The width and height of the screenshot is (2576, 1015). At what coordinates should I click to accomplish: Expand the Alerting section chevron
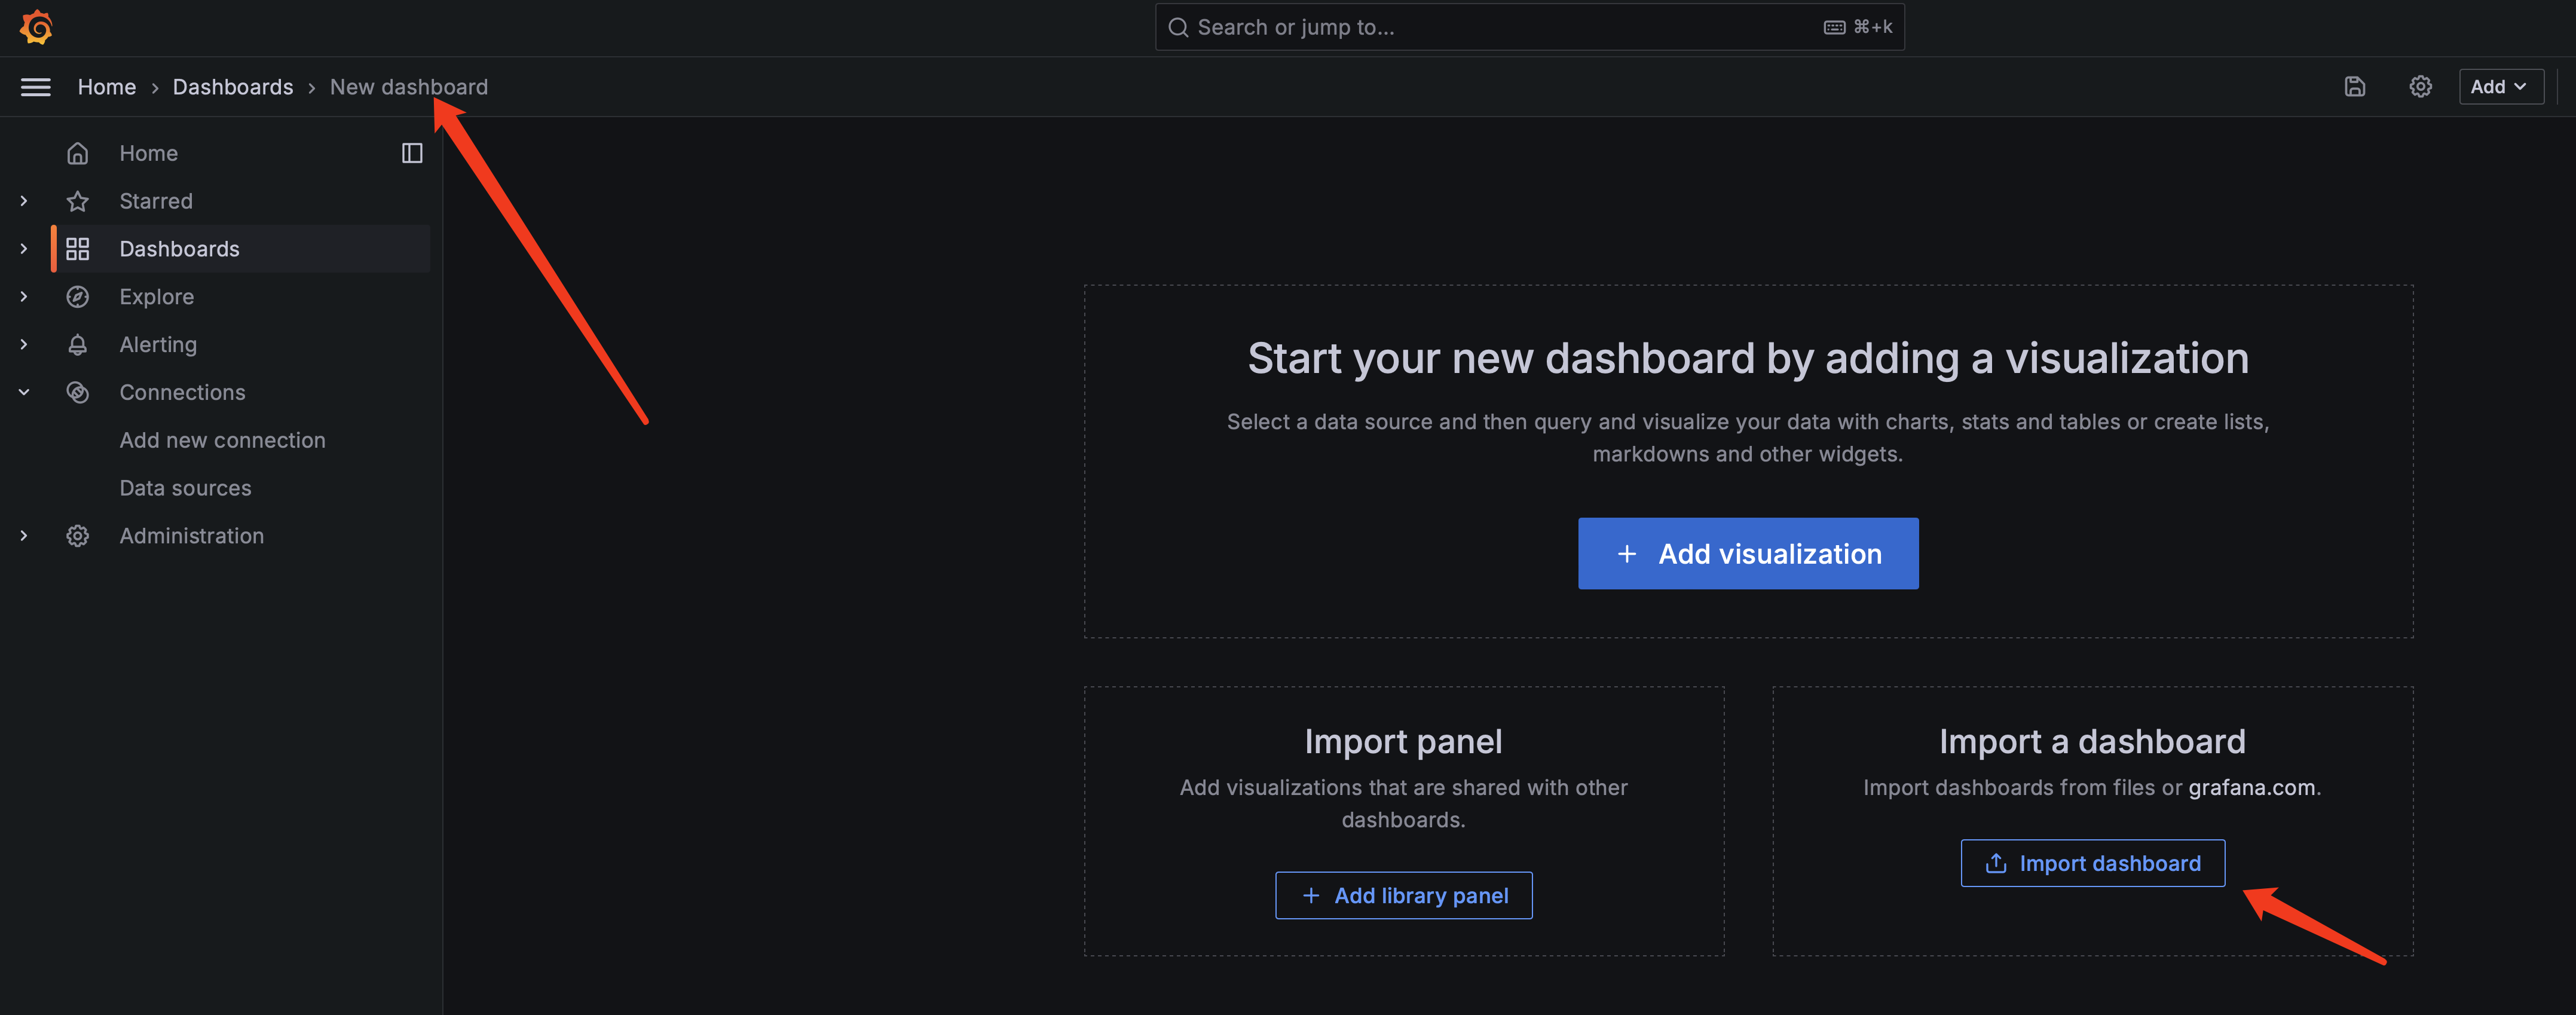pos(24,345)
